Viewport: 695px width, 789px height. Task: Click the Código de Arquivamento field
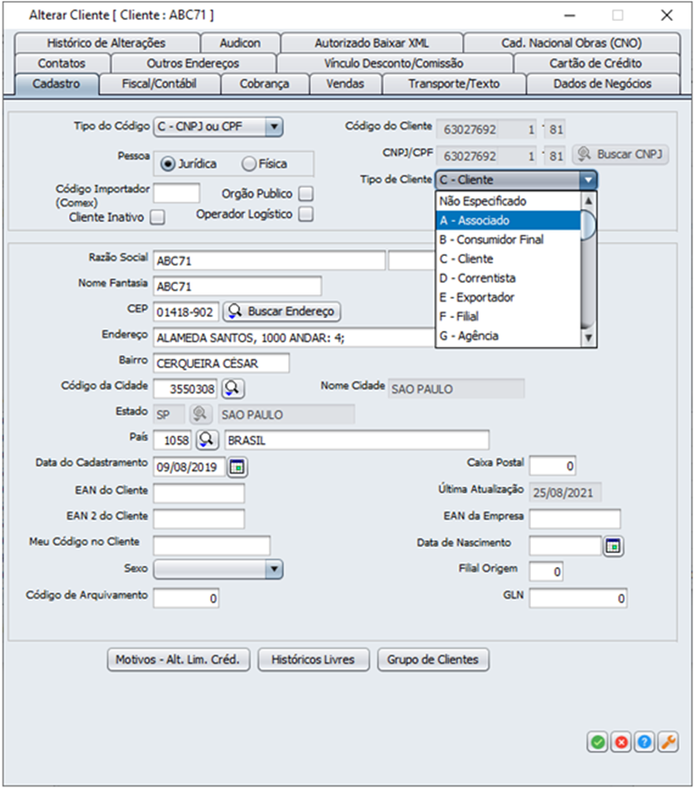click(186, 599)
